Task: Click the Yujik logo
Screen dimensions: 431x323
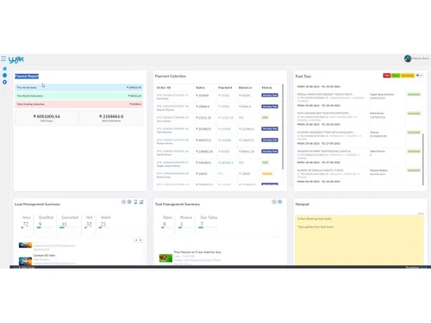Action: coord(16,59)
